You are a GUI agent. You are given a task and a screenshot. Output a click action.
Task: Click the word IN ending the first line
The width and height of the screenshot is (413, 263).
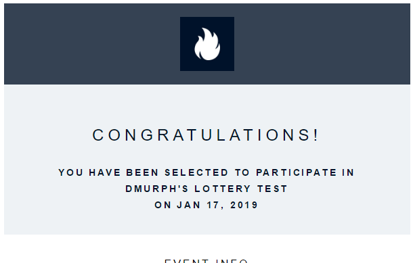[348, 172]
